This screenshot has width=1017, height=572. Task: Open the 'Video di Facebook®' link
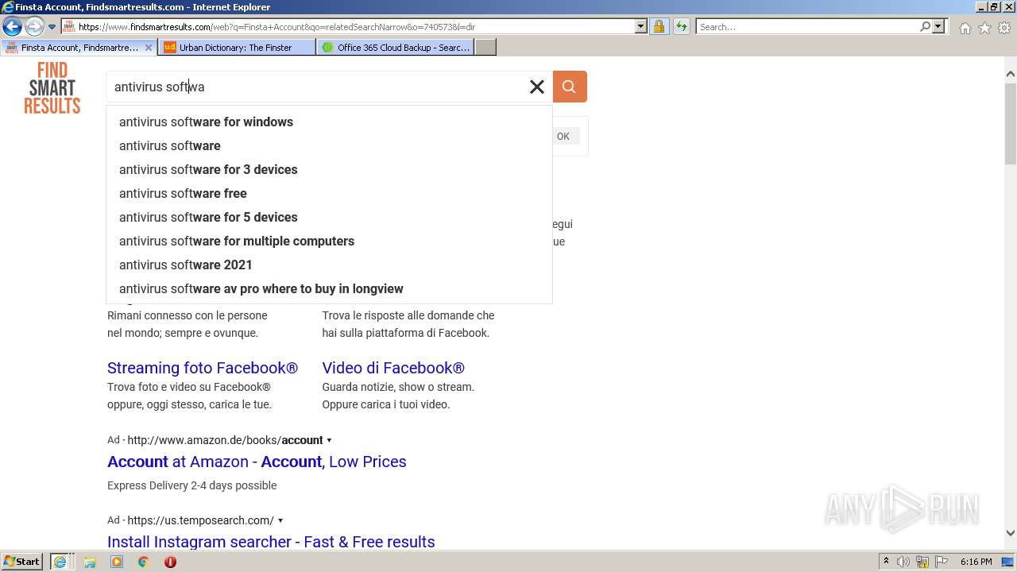(393, 368)
